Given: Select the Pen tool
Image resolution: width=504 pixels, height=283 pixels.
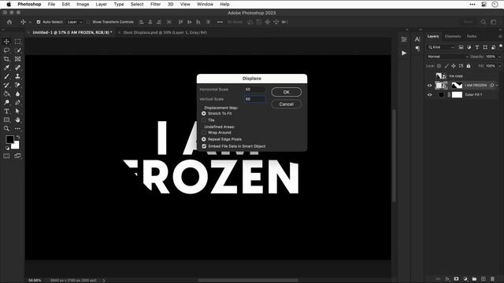Looking at the screenshot, I should 17,102.
